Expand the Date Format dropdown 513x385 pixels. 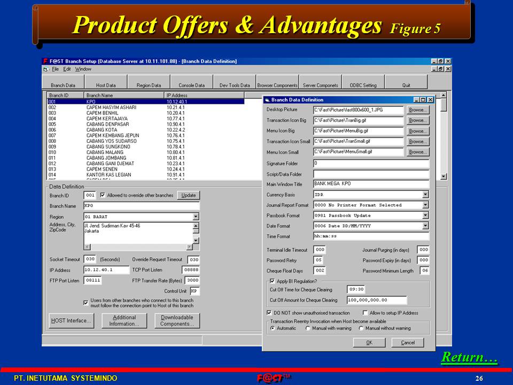click(x=425, y=226)
